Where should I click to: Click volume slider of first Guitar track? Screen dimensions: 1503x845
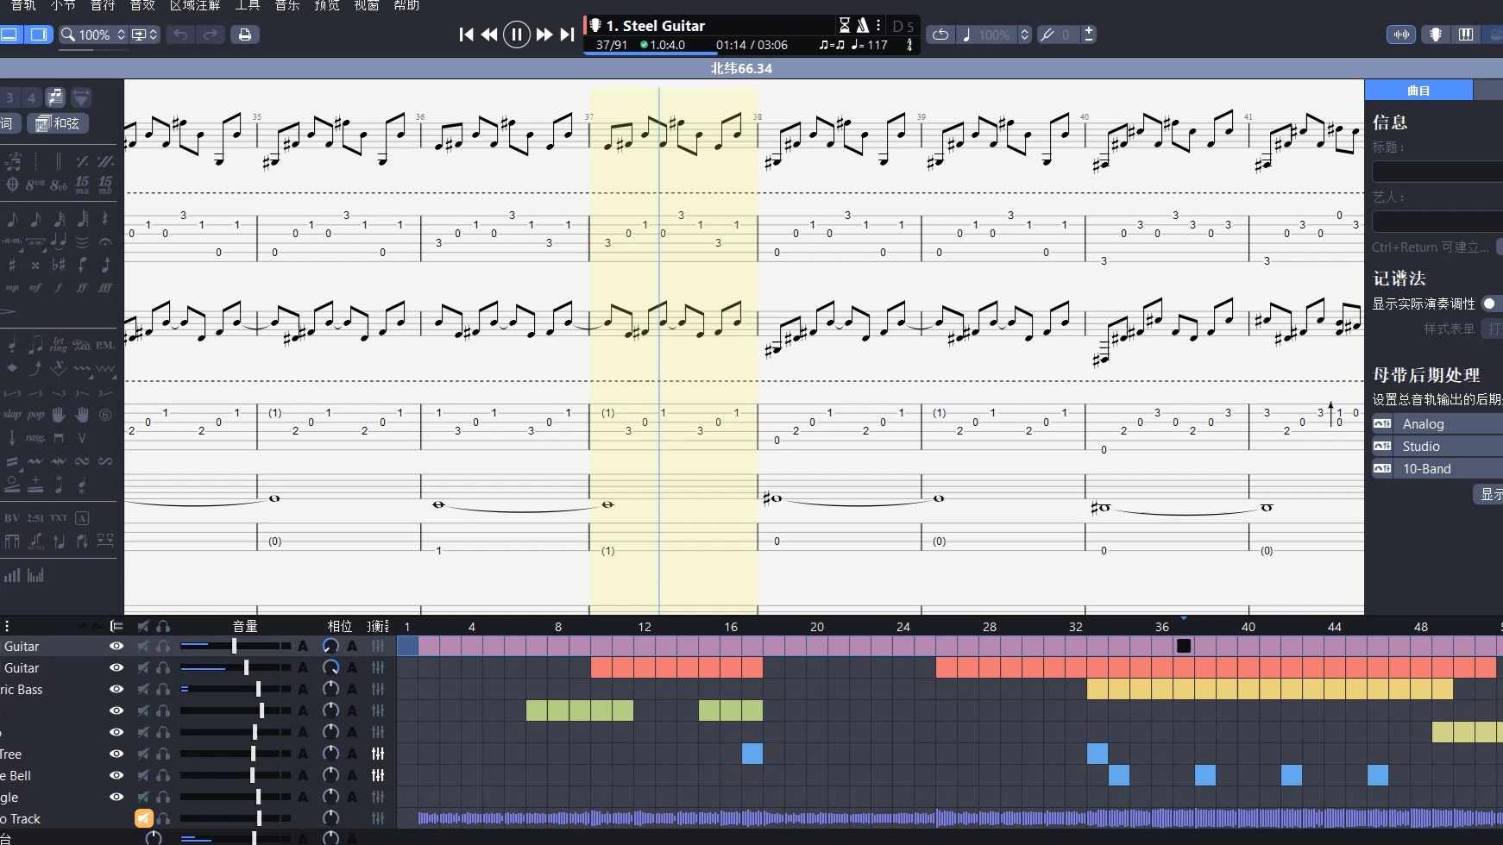[236, 646]
